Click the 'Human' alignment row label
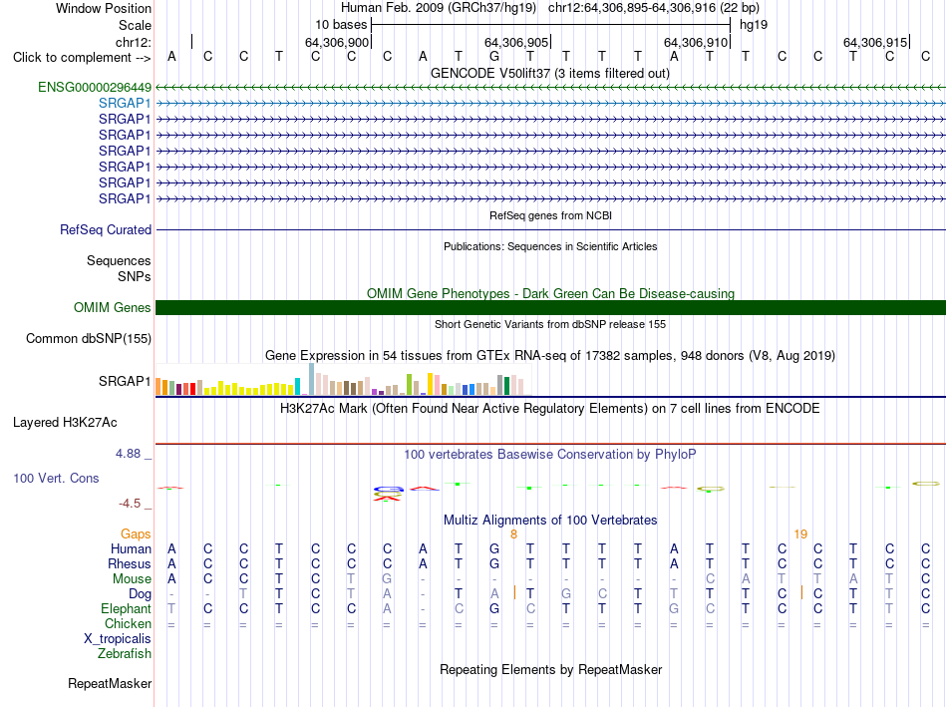This screenshot has width=947, height=707. tap(131, 548)
